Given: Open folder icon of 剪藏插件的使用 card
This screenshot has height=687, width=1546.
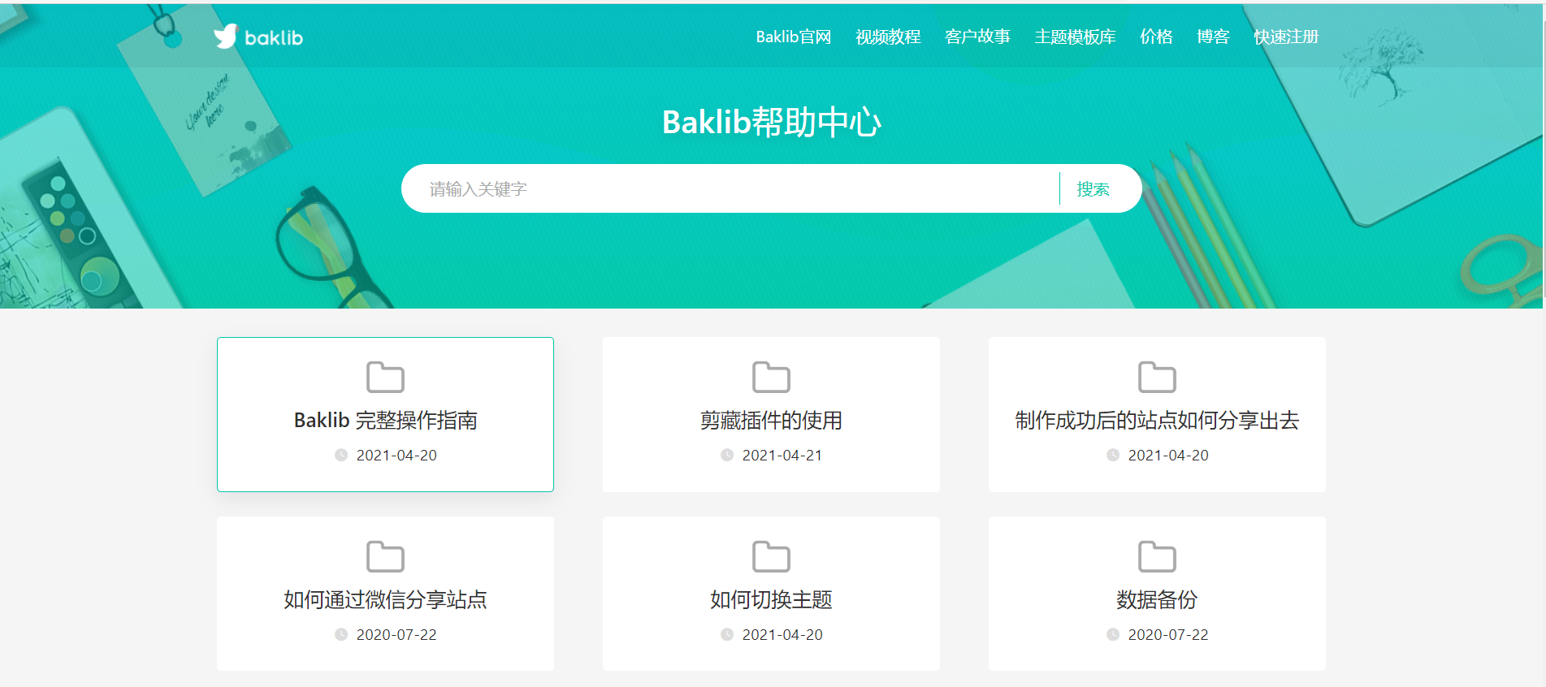Looking at the screenshot, I should coord(771,377).
